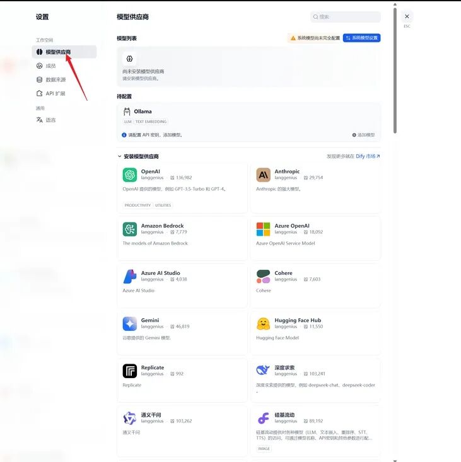Click the UTILITIES tag on OpenAI card
Viewport: 461px width, 462px height.
point(163,205)
